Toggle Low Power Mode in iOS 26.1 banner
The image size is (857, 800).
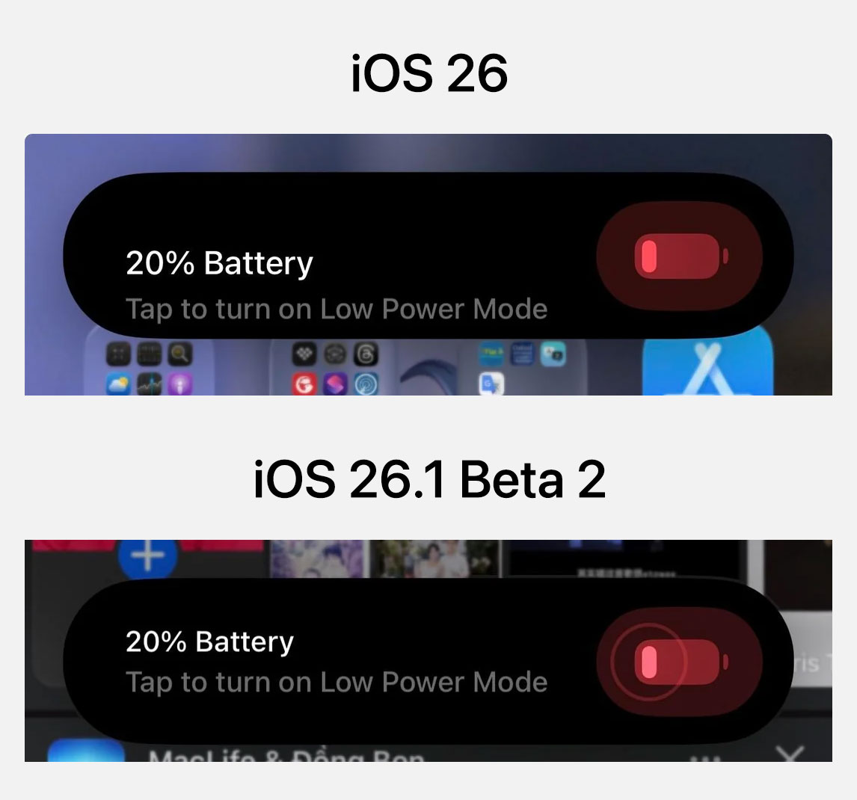click(679, 662)
